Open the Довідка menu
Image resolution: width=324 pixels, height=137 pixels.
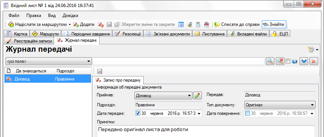coord(70,16)
